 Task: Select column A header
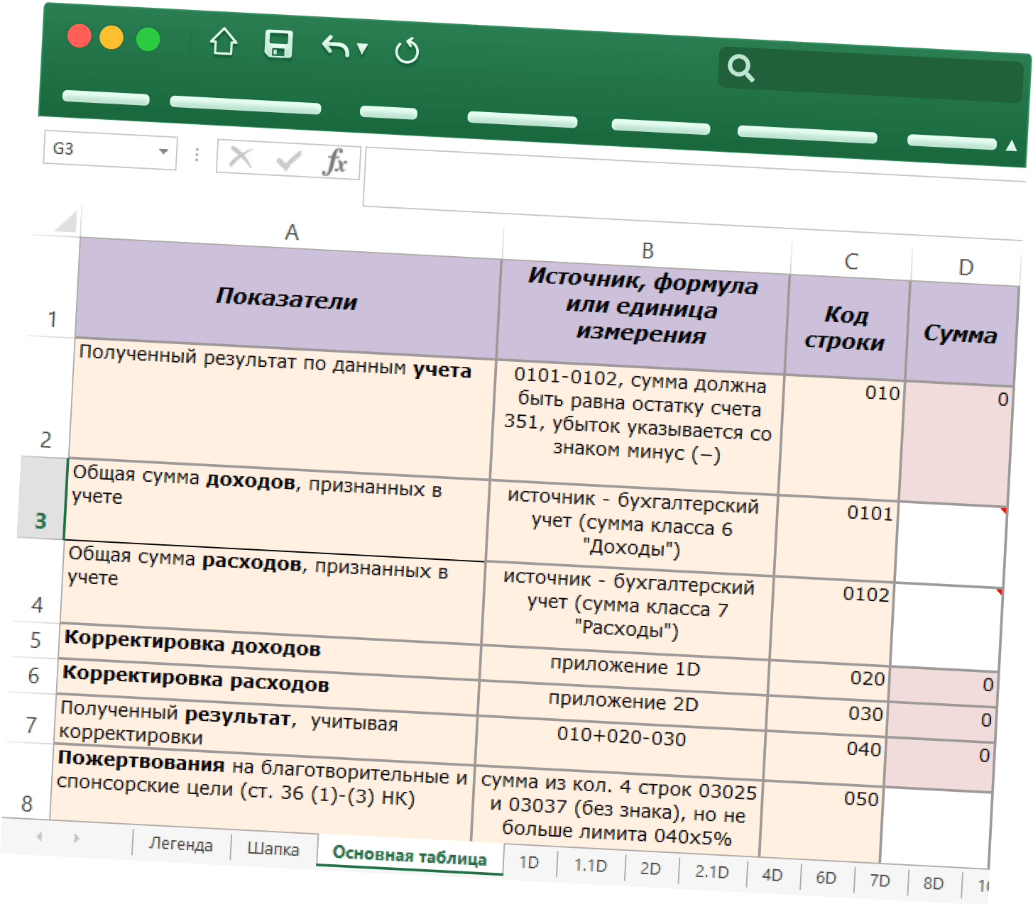[291, 232]
